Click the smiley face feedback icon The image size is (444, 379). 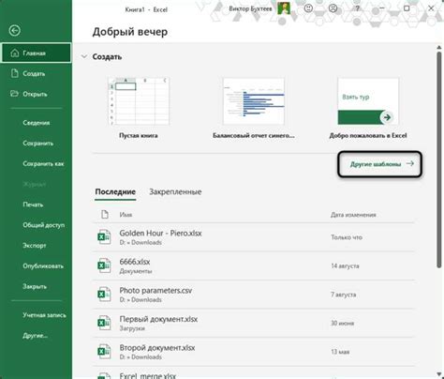coord(308,8)
